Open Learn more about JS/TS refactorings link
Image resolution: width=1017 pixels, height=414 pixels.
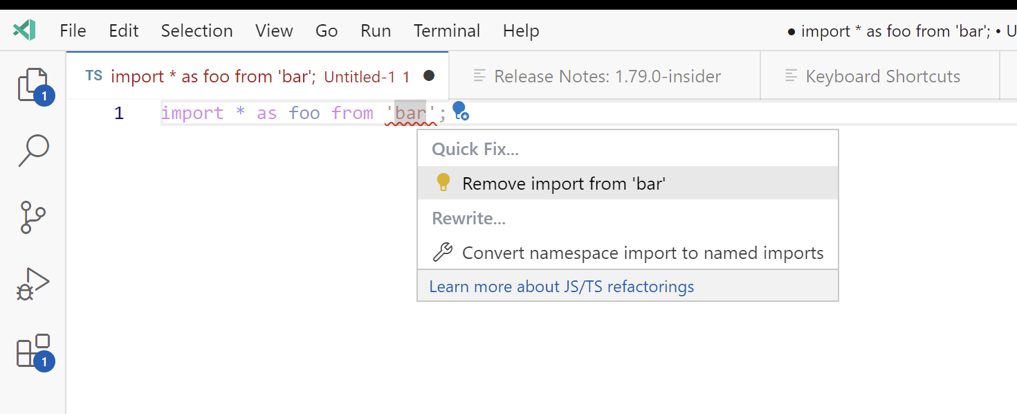coord(562,286)
